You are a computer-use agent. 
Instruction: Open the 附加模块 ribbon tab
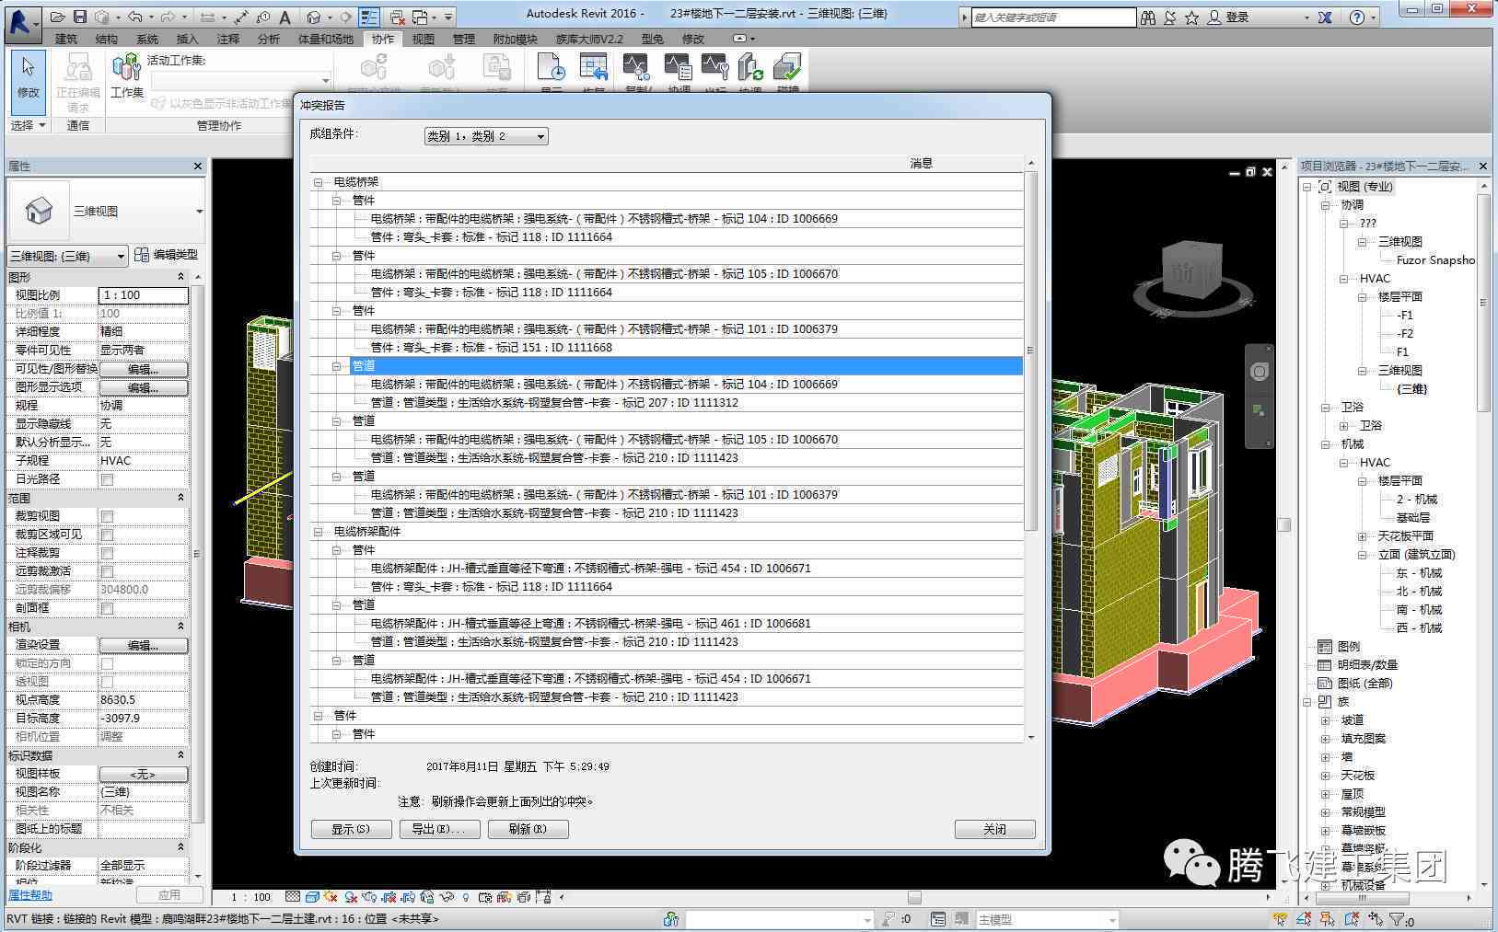point(516,39)
